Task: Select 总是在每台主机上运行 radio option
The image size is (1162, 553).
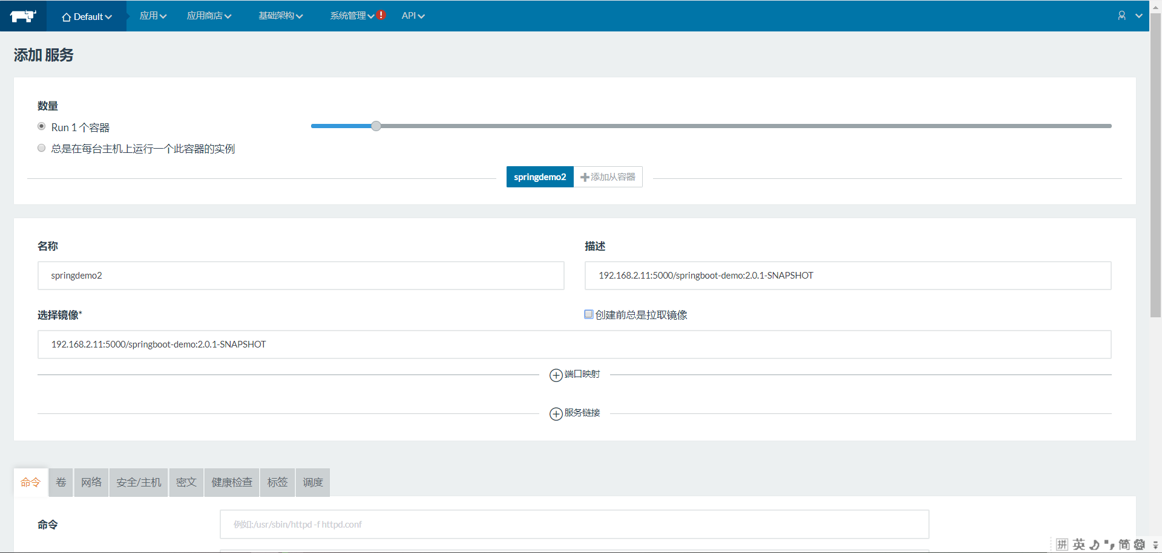Action: (41, 148)
